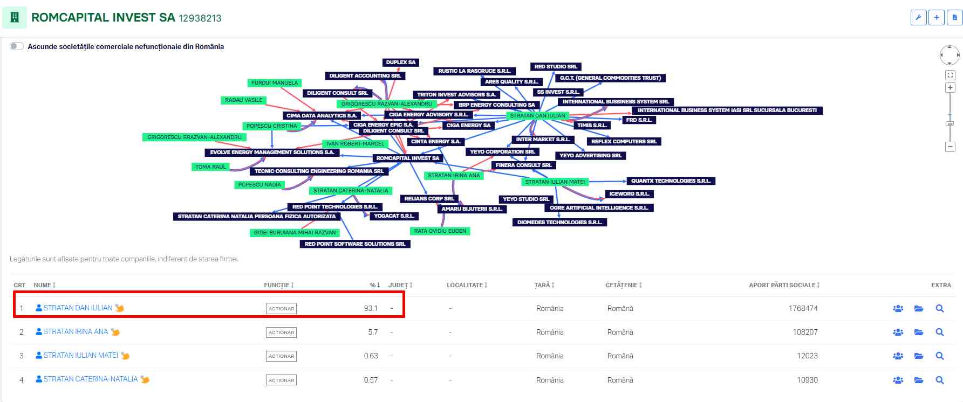
Task: Click the fit-to-screen icon on graph controls
Action: pyautogui.click(x=950, y=75)
